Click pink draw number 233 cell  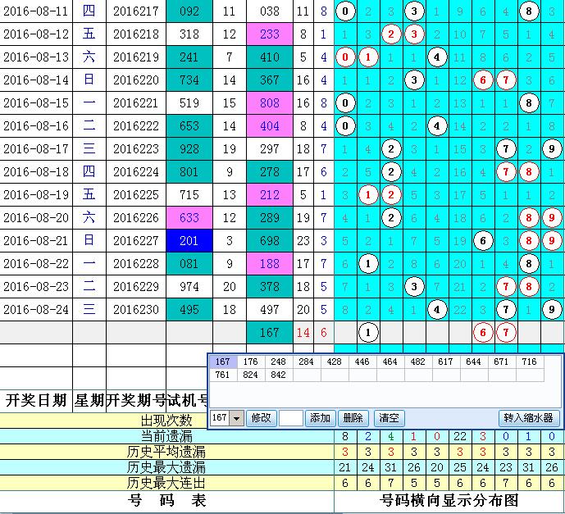click(x=270, y=34)
